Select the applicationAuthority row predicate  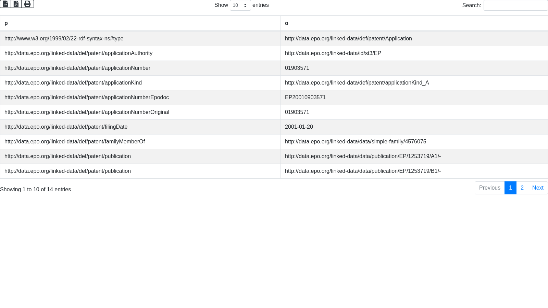point(78,53)
